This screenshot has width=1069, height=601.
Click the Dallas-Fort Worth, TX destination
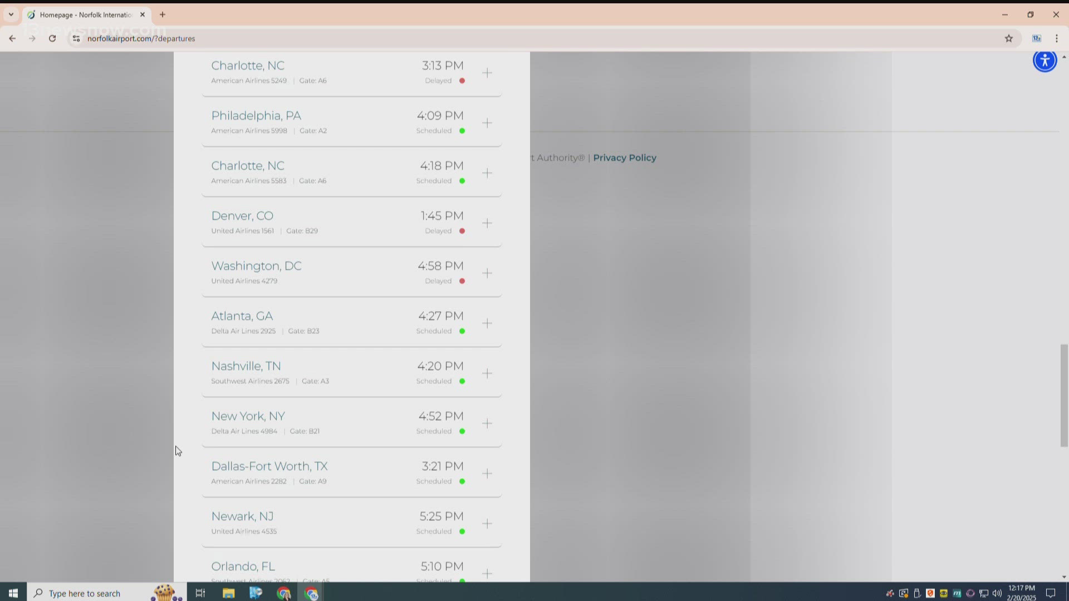(269, 466)
